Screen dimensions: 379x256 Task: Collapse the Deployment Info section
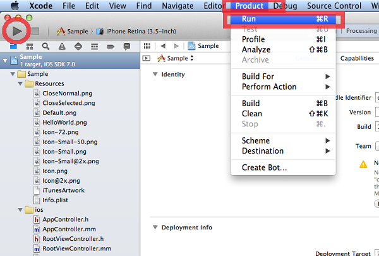155,228
